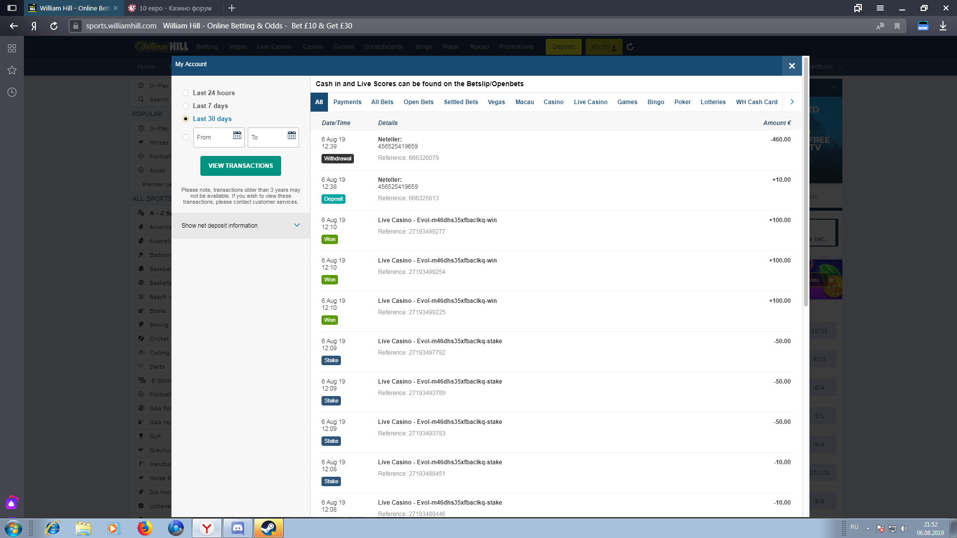Open the tableau grid sidebar icon
This screenshot has height=538, width=957.
pyautogui.click(x=12, y=48)
